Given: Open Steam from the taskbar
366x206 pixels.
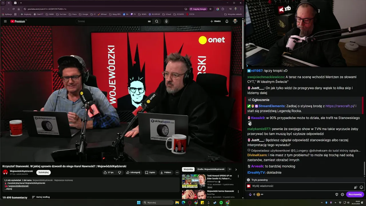Looking at the screenshot, I should pos(215,203).
